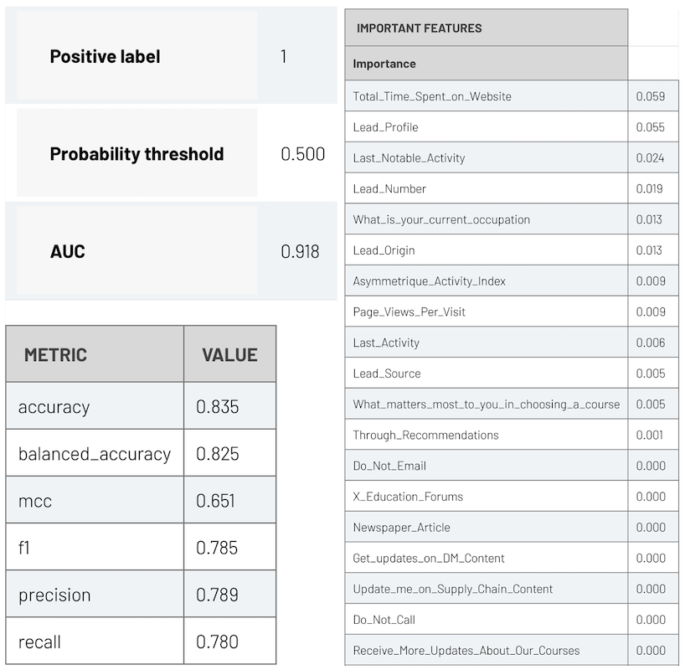Click the Total_Time_Spent_on_Website feature row
Image resolution: width=685 pixels, height=670 pixels.
tap(512, 95)
